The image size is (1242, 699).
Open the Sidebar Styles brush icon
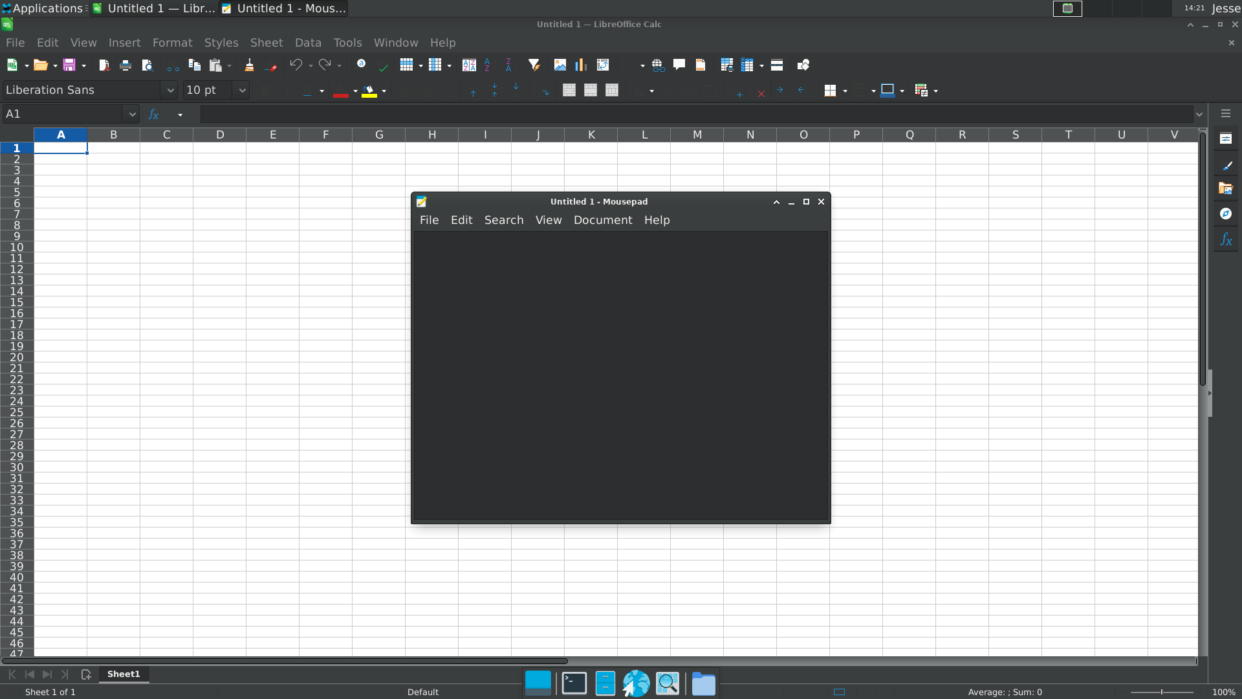point(1226,164)
